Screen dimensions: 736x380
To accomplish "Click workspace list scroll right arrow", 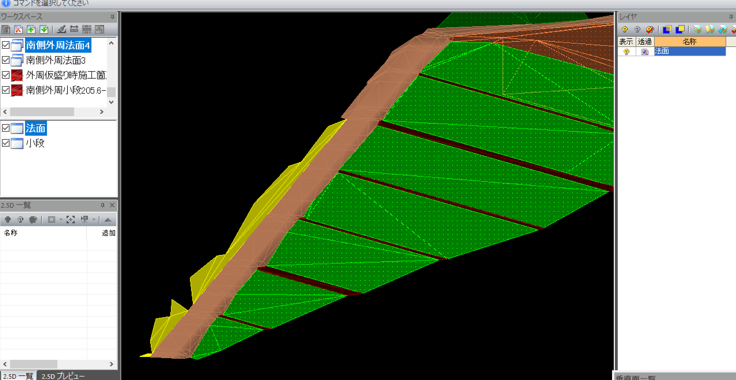I will click(101, 112).
